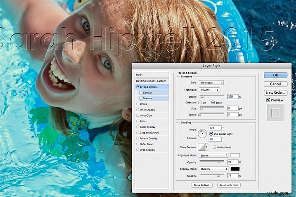Select the Up direction radio button

(200, 103)
